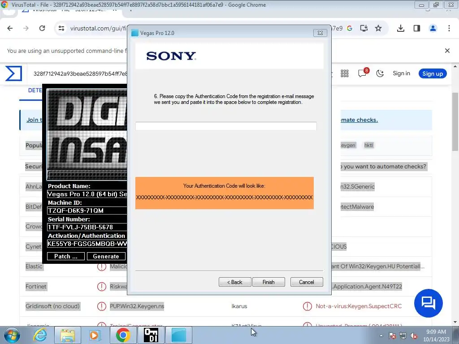Click the muted volume tray icon

(414, 335)
